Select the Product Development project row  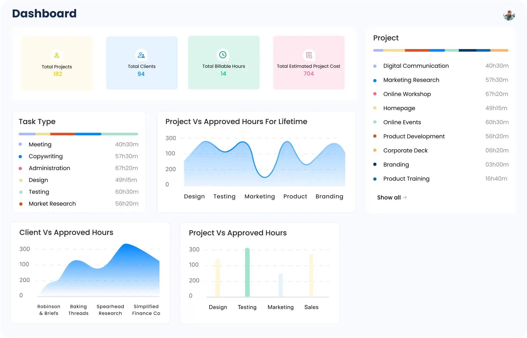(441, 136)
